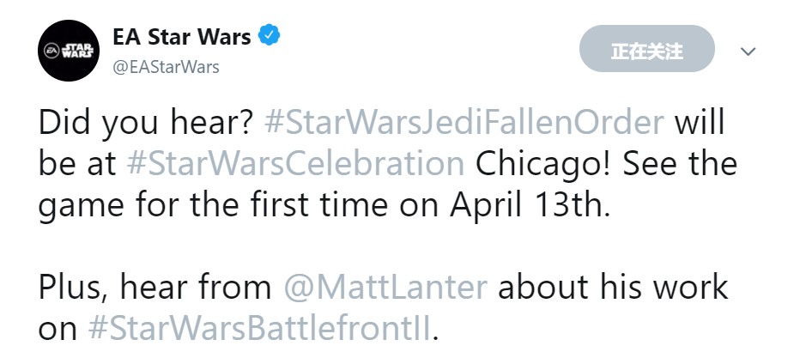Click the word "will" after the first hashtag

[x=700, y=123]
